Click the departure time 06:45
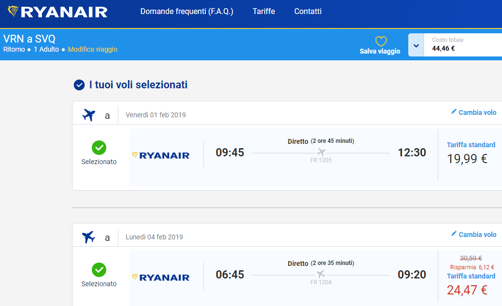This screenshot has height=306, width=502. (x=230, y=275)
